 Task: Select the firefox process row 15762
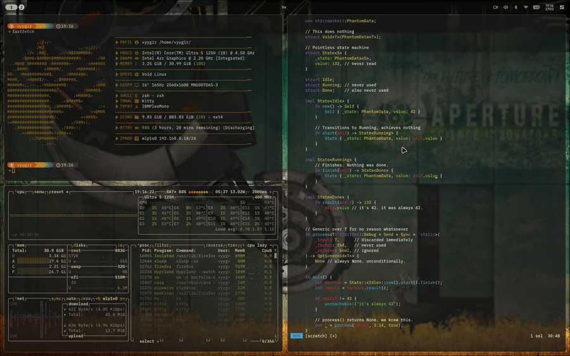[206, 267]
